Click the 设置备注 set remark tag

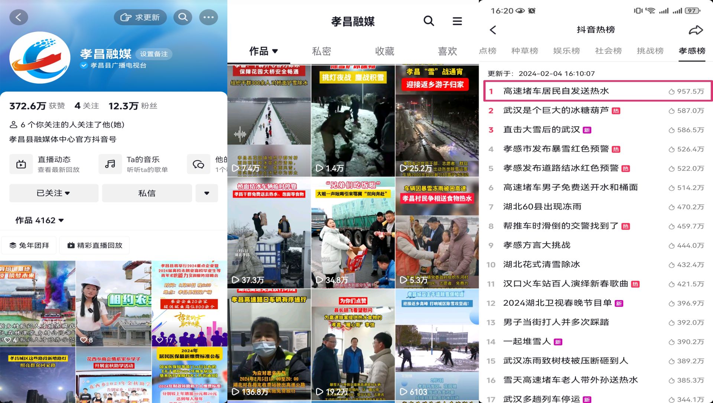click(x=154, y=54)
